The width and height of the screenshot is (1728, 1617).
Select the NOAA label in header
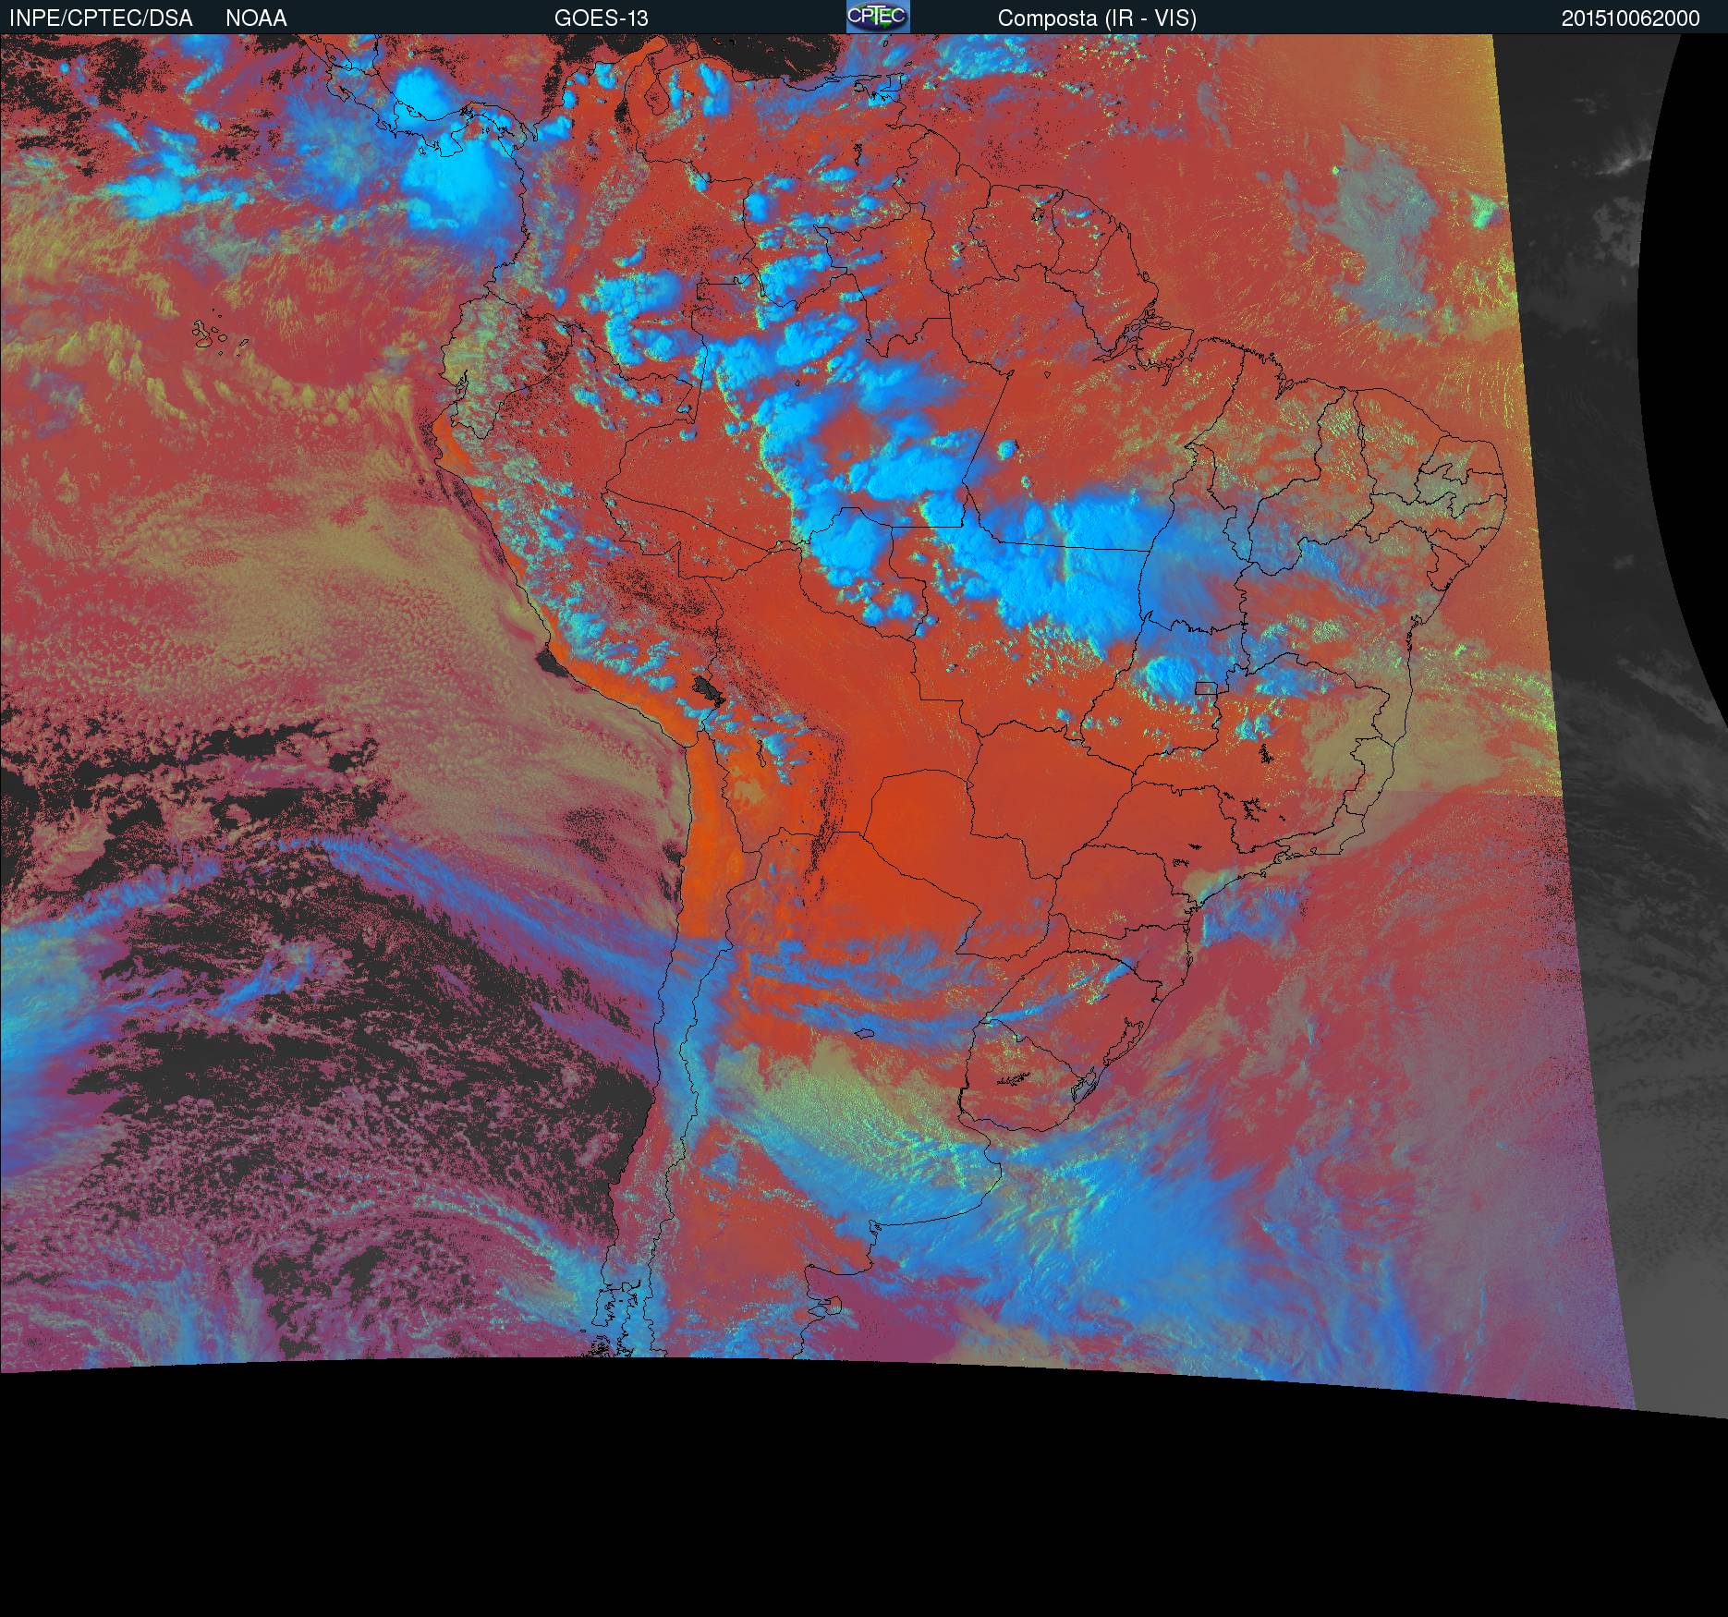256,18
